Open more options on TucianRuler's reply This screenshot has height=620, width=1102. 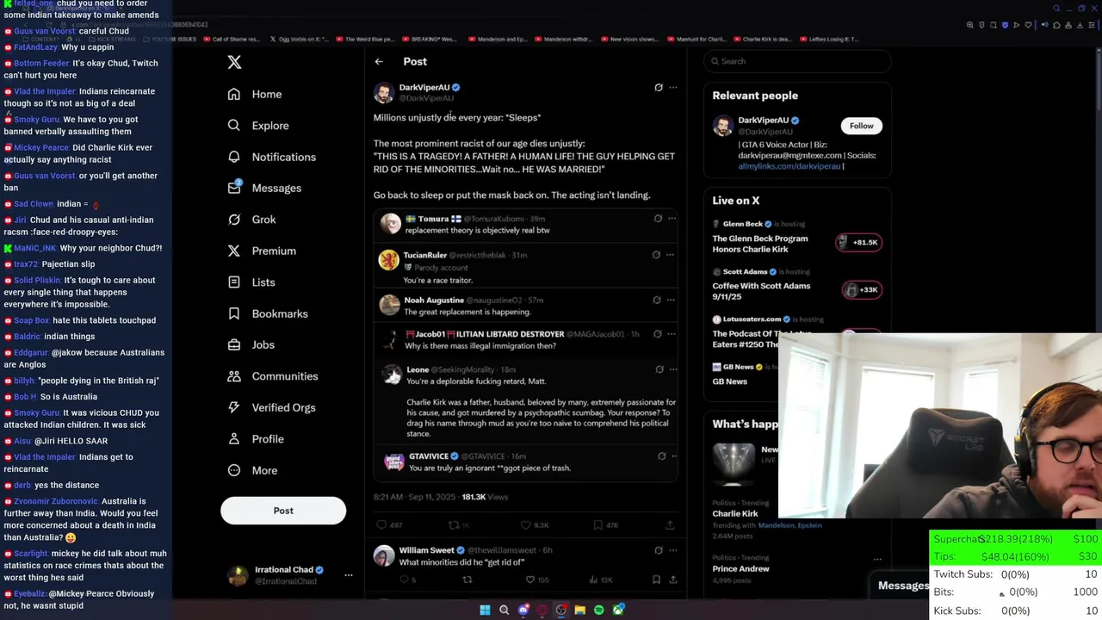[671, 255]
